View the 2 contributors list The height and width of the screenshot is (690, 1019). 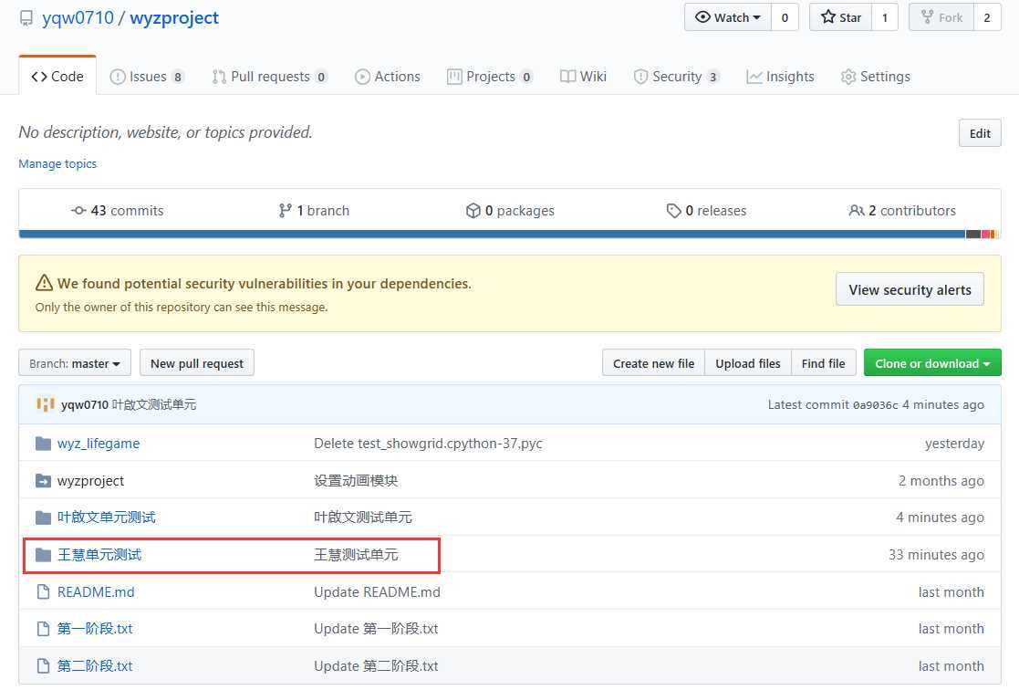coord(902,211)
